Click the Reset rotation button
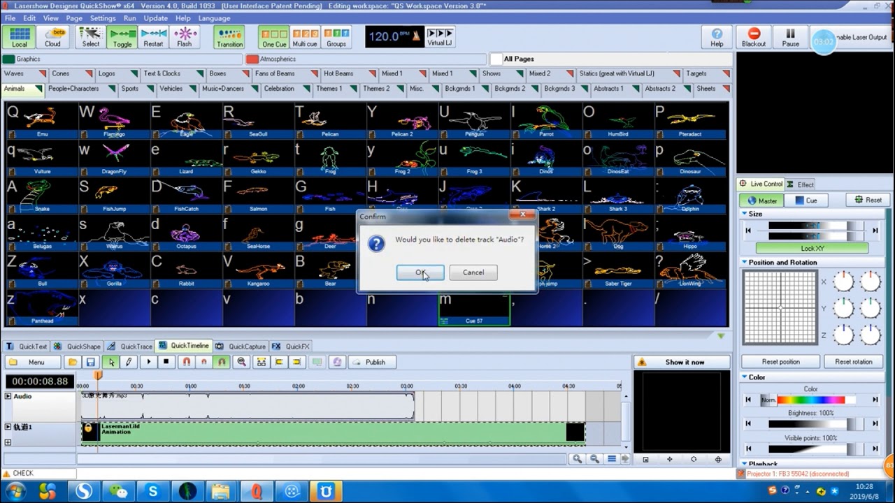The width and height of the screenshot is (895, 503). (x=853, y=362)
